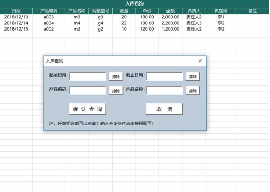
Task: Select unit price 100.00 in a003 row
Action: pos(147,17)
